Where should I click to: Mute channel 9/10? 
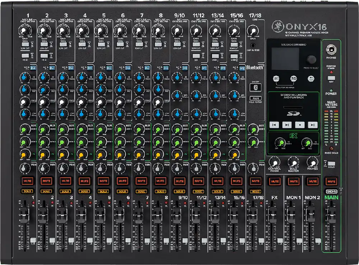179,181
